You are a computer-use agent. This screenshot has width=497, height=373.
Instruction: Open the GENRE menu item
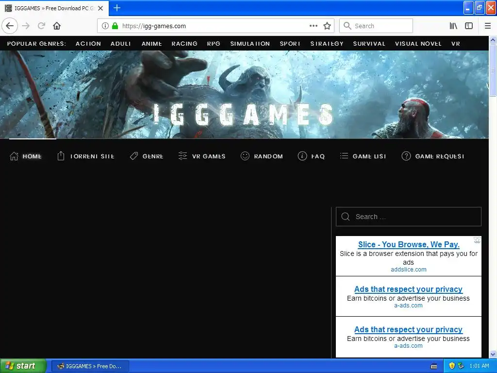pyautogui.click(x=153, y=156)
